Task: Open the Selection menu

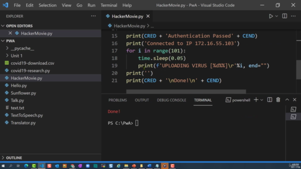Action: click(x=48, y=5)
